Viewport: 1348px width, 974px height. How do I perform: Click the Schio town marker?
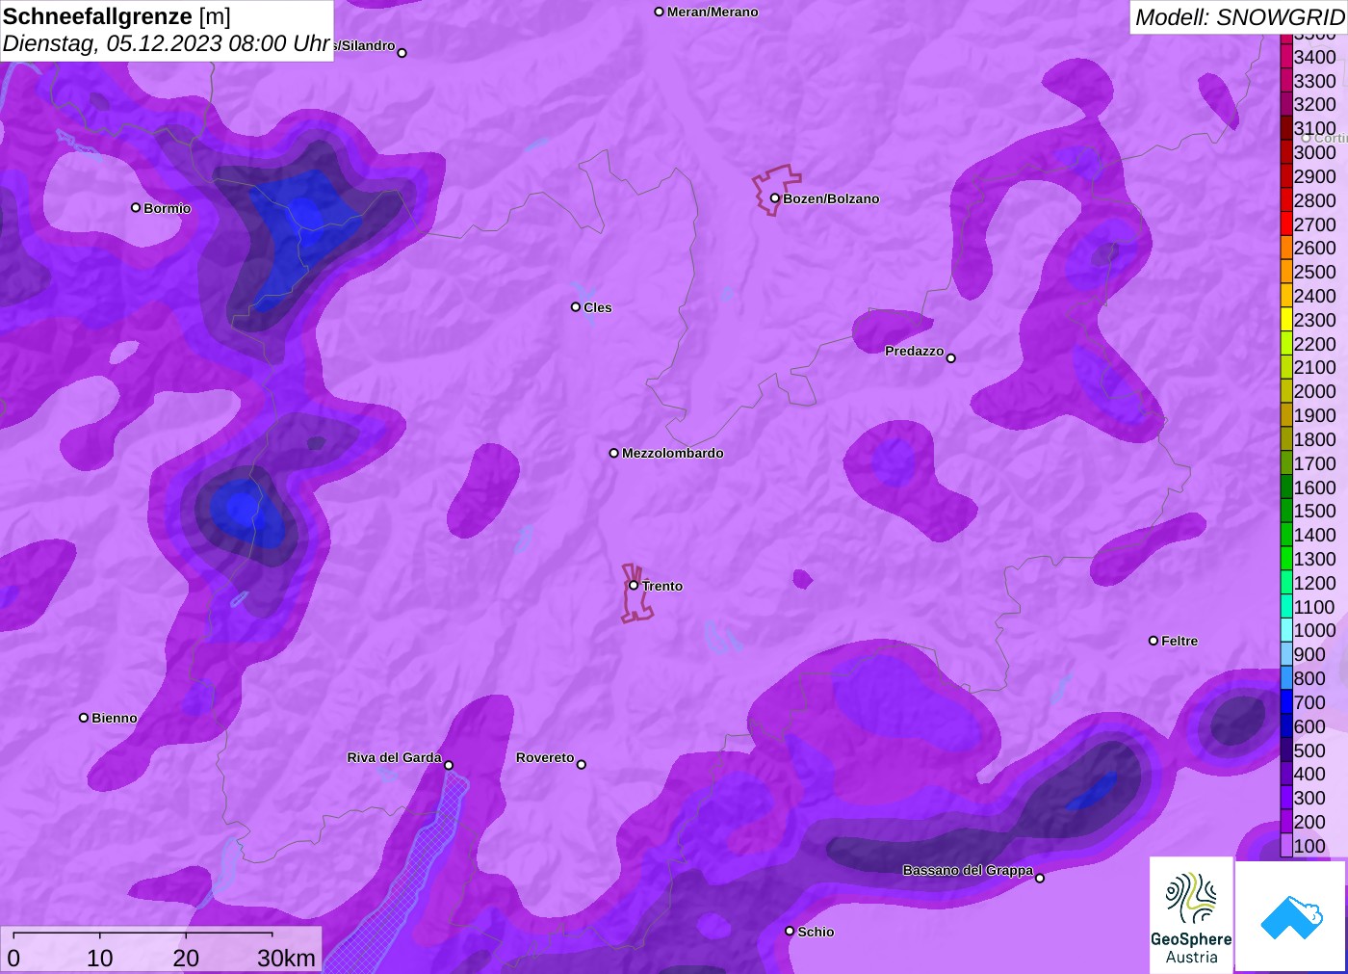(x=790, y=931)
